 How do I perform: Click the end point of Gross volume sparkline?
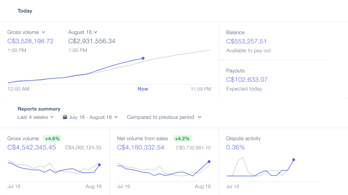click(99, 165)
